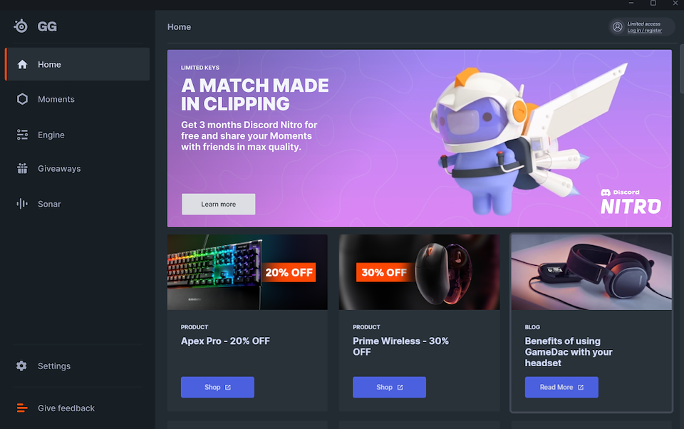Select Engine in the sidebar
The image size is (684, 429).
click(78, 135)
